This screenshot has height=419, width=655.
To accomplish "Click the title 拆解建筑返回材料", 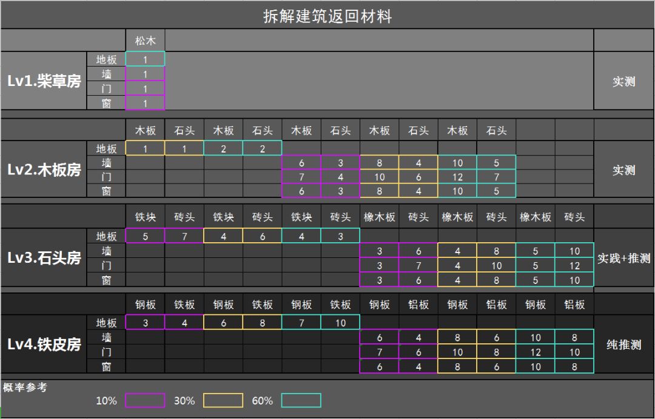I will point(327,16).
